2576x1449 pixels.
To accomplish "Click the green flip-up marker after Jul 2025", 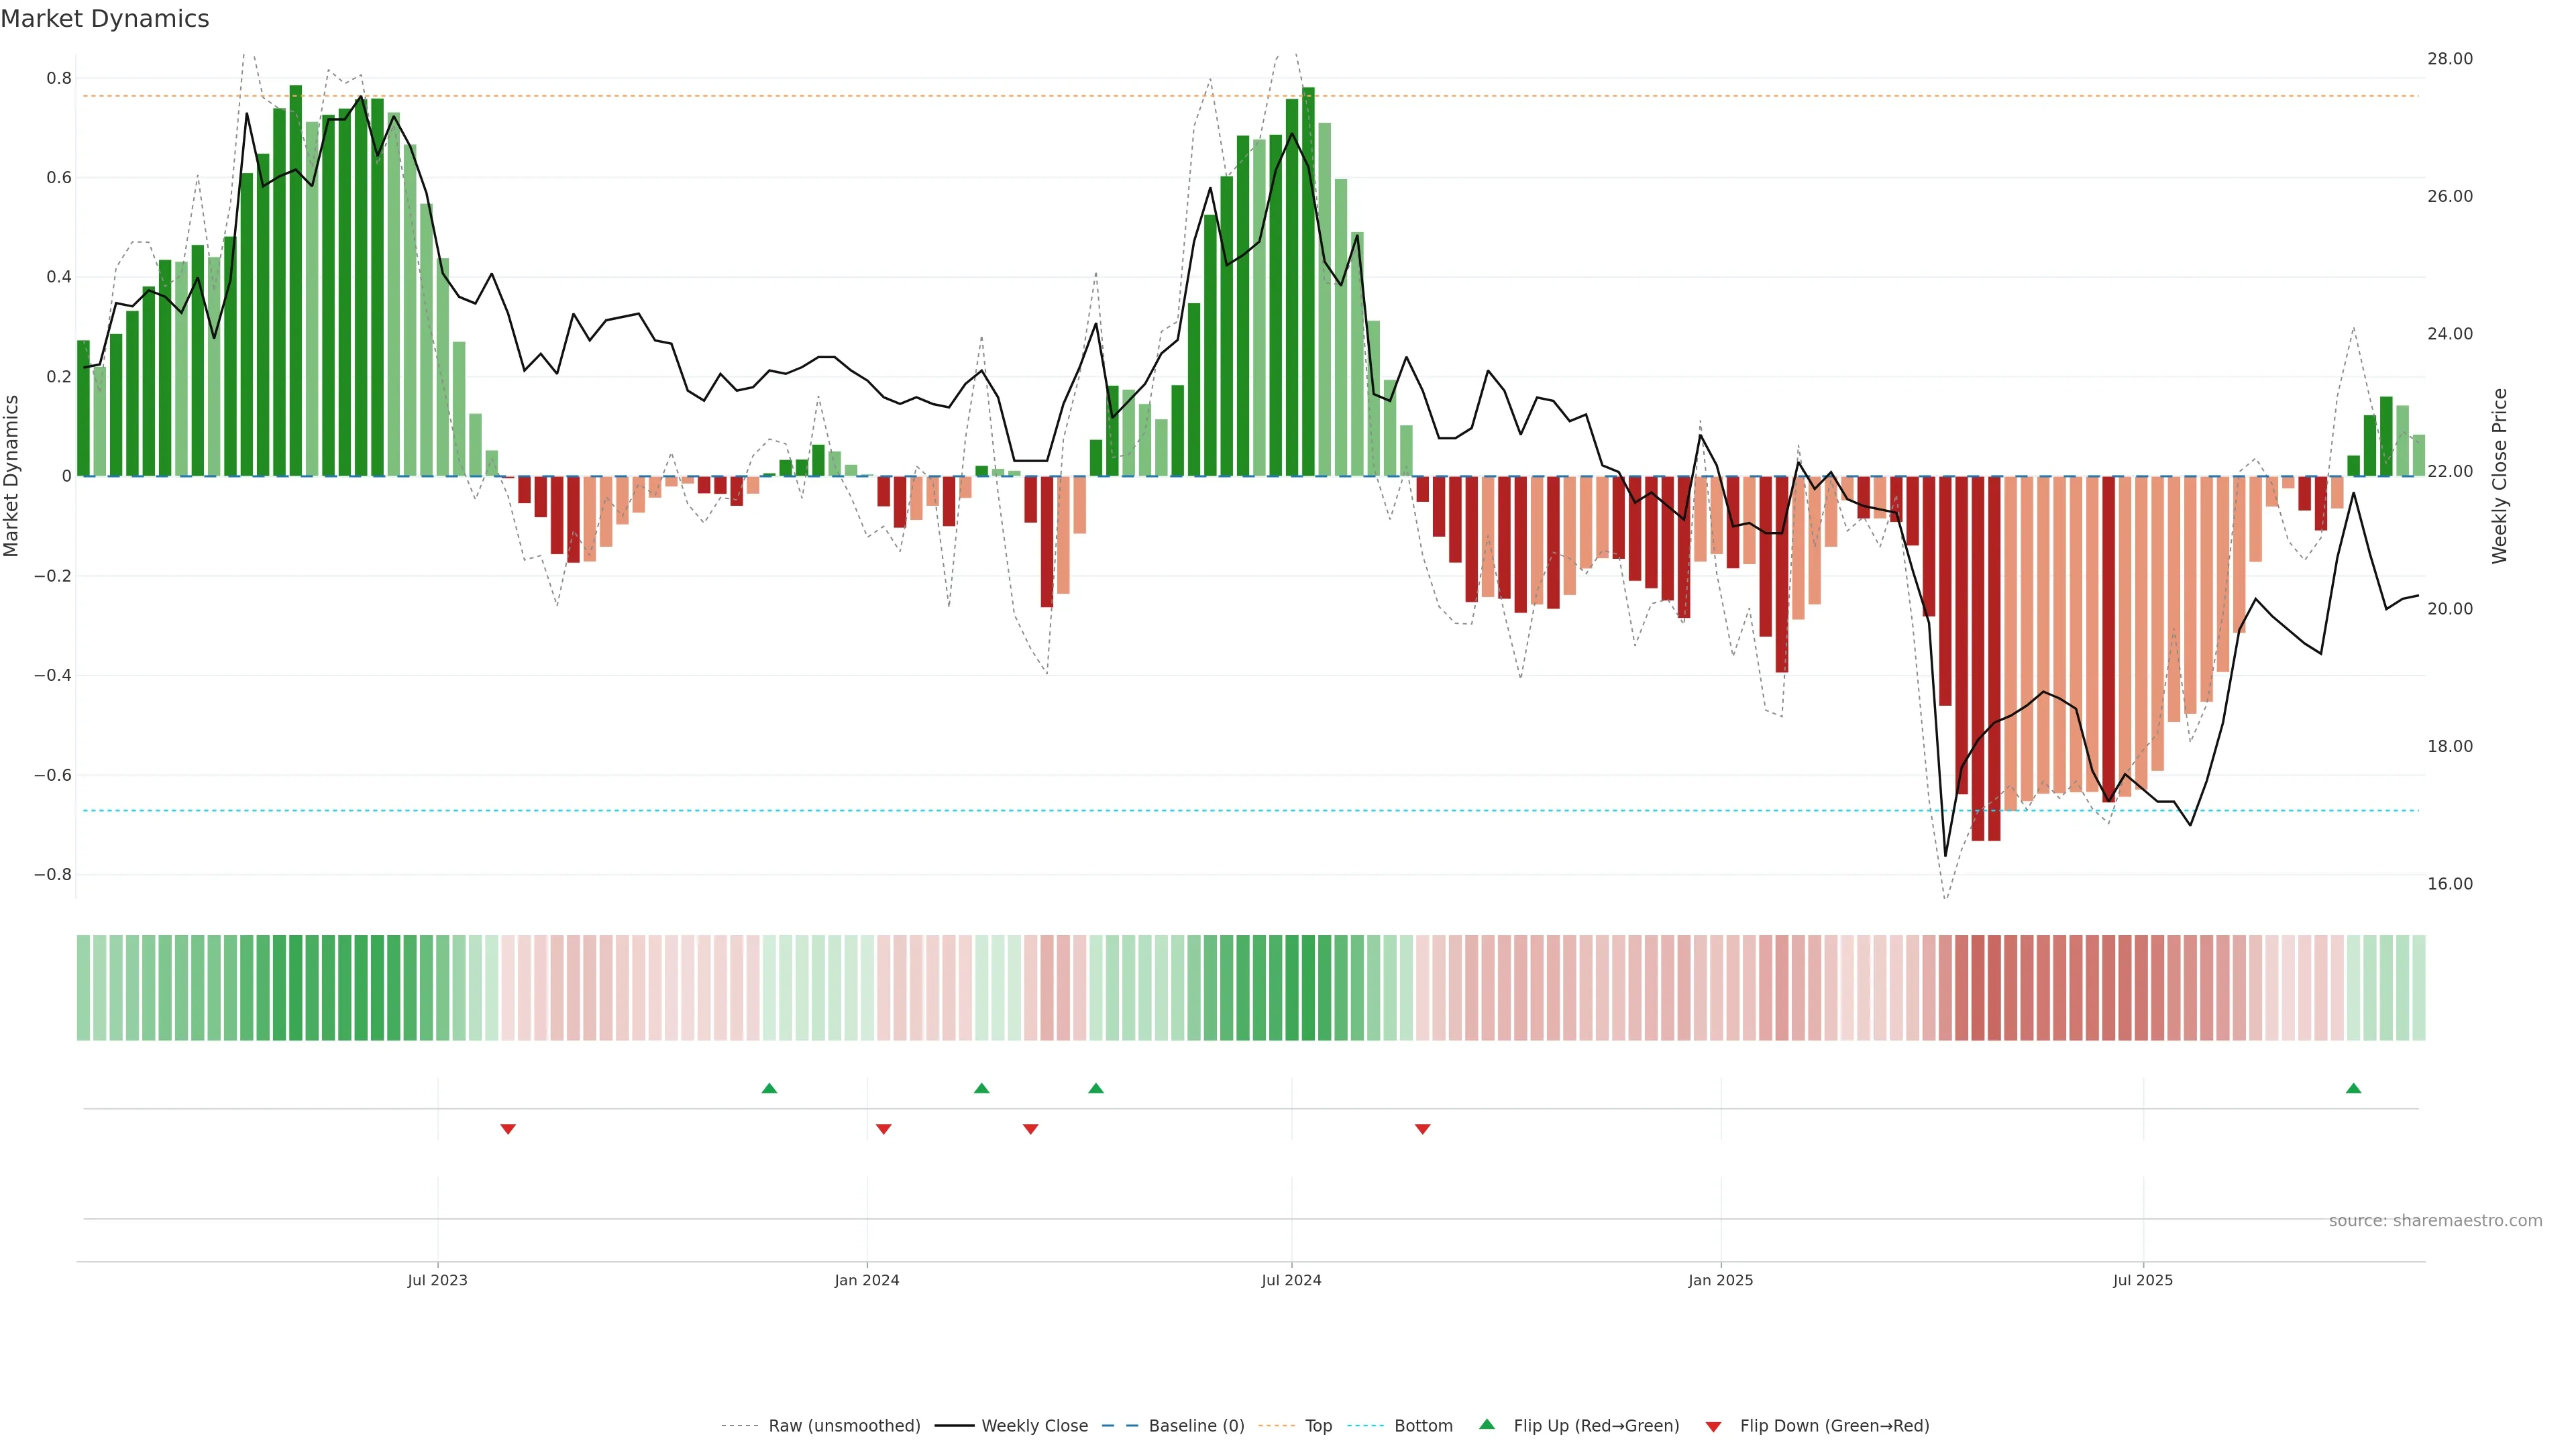I will coord(2353,1088).
